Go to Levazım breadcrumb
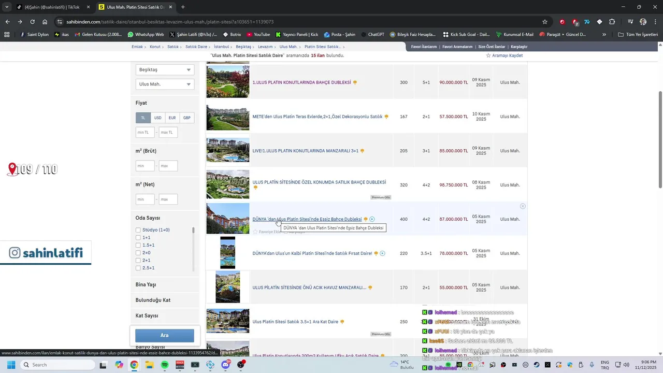This screenshot has height=373, width=663. click(x=265, y=47)
